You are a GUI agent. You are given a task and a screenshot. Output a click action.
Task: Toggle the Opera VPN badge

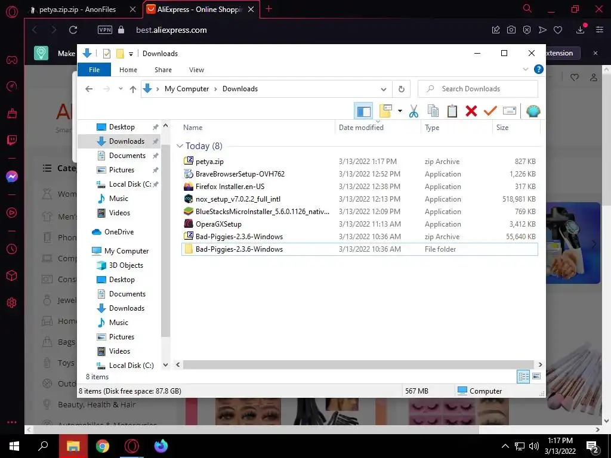tap(105, 30)
